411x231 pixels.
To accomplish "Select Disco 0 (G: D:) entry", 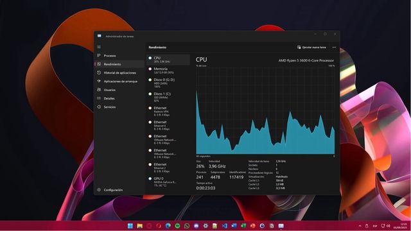I will point(168,83).
